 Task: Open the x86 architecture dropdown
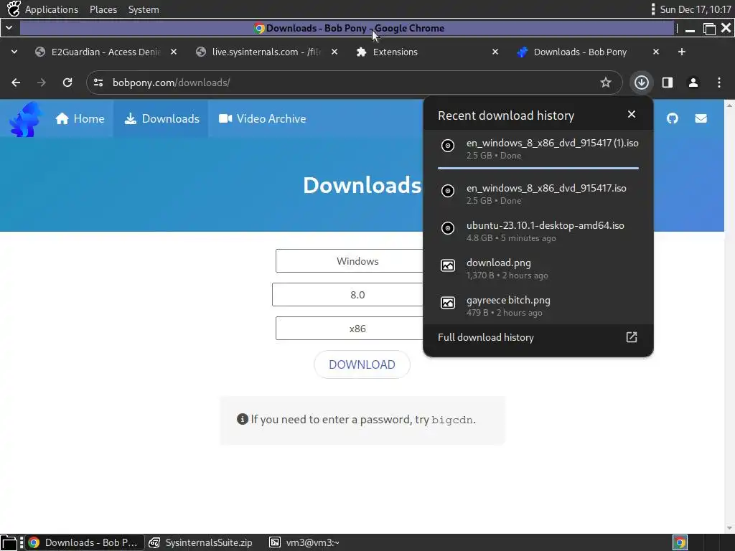click(x=350, y=329)
